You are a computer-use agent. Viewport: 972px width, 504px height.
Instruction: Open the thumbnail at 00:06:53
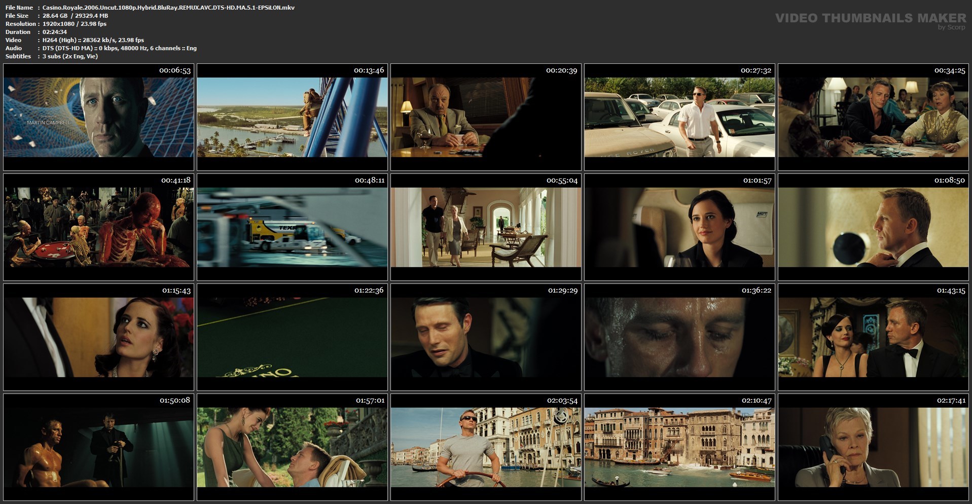(98, 117)
